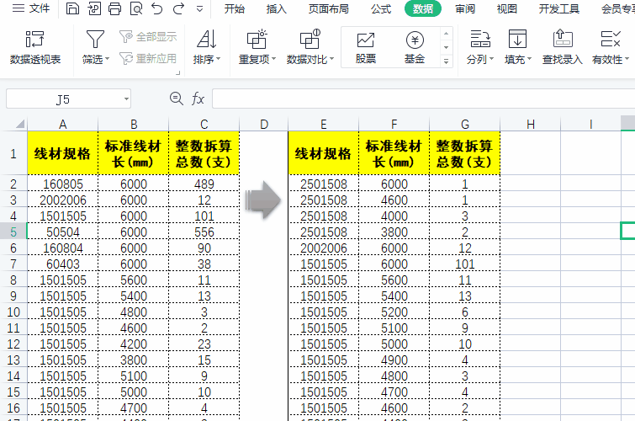The height and width of the screenshot is (421, 635).
Task: Click the 重复项 duplicates icon
Action: pyautogui.click(x=257, y=40)
